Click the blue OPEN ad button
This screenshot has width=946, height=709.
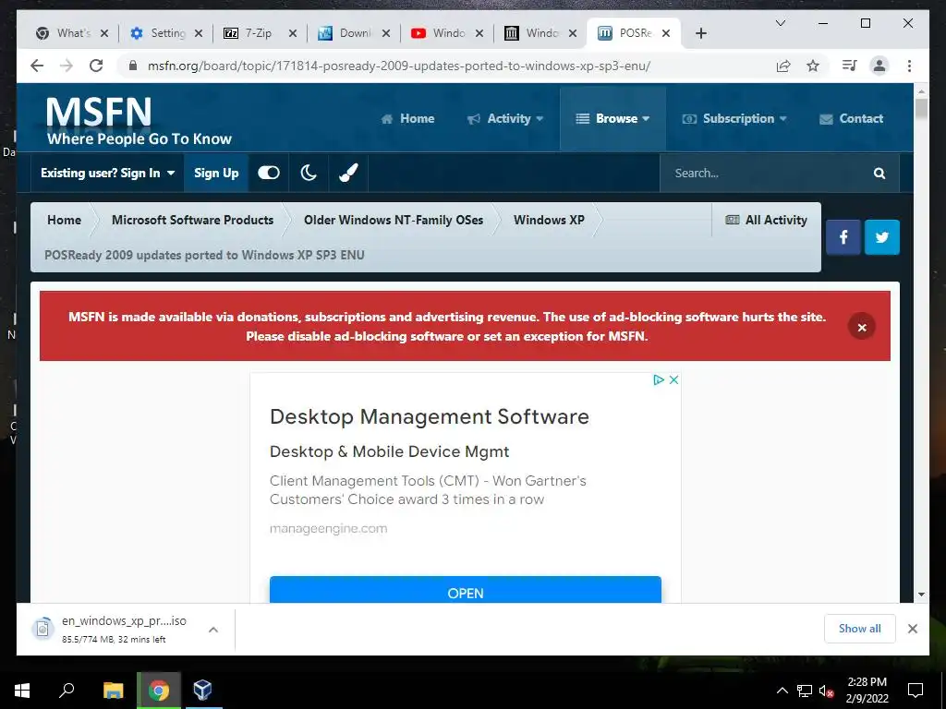point(466,591)
